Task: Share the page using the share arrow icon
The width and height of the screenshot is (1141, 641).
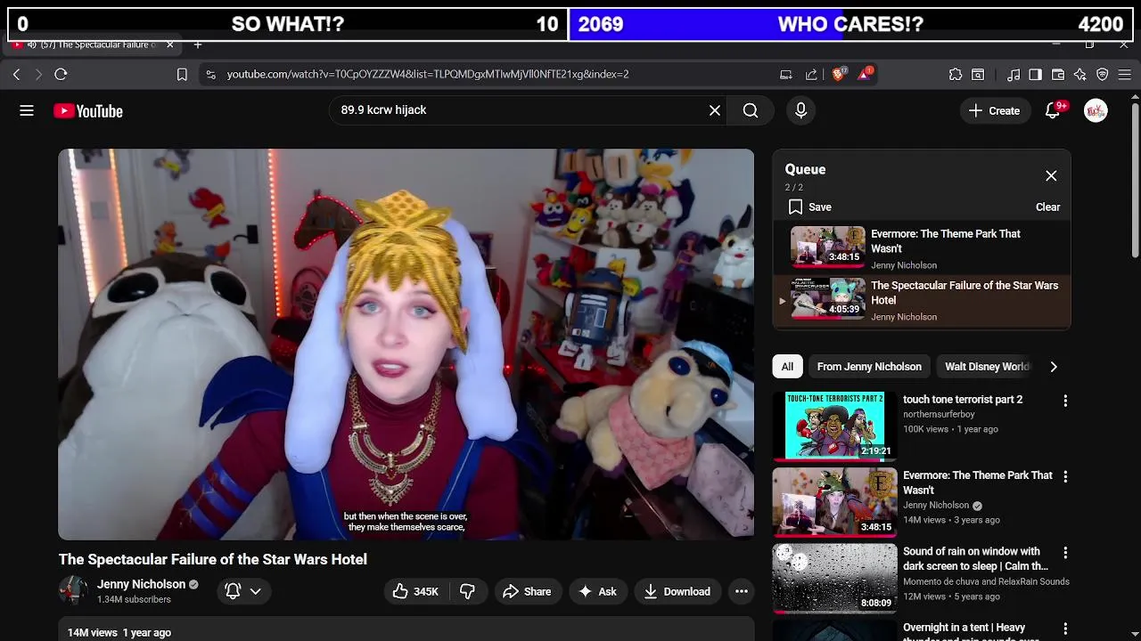Action: 811,75
